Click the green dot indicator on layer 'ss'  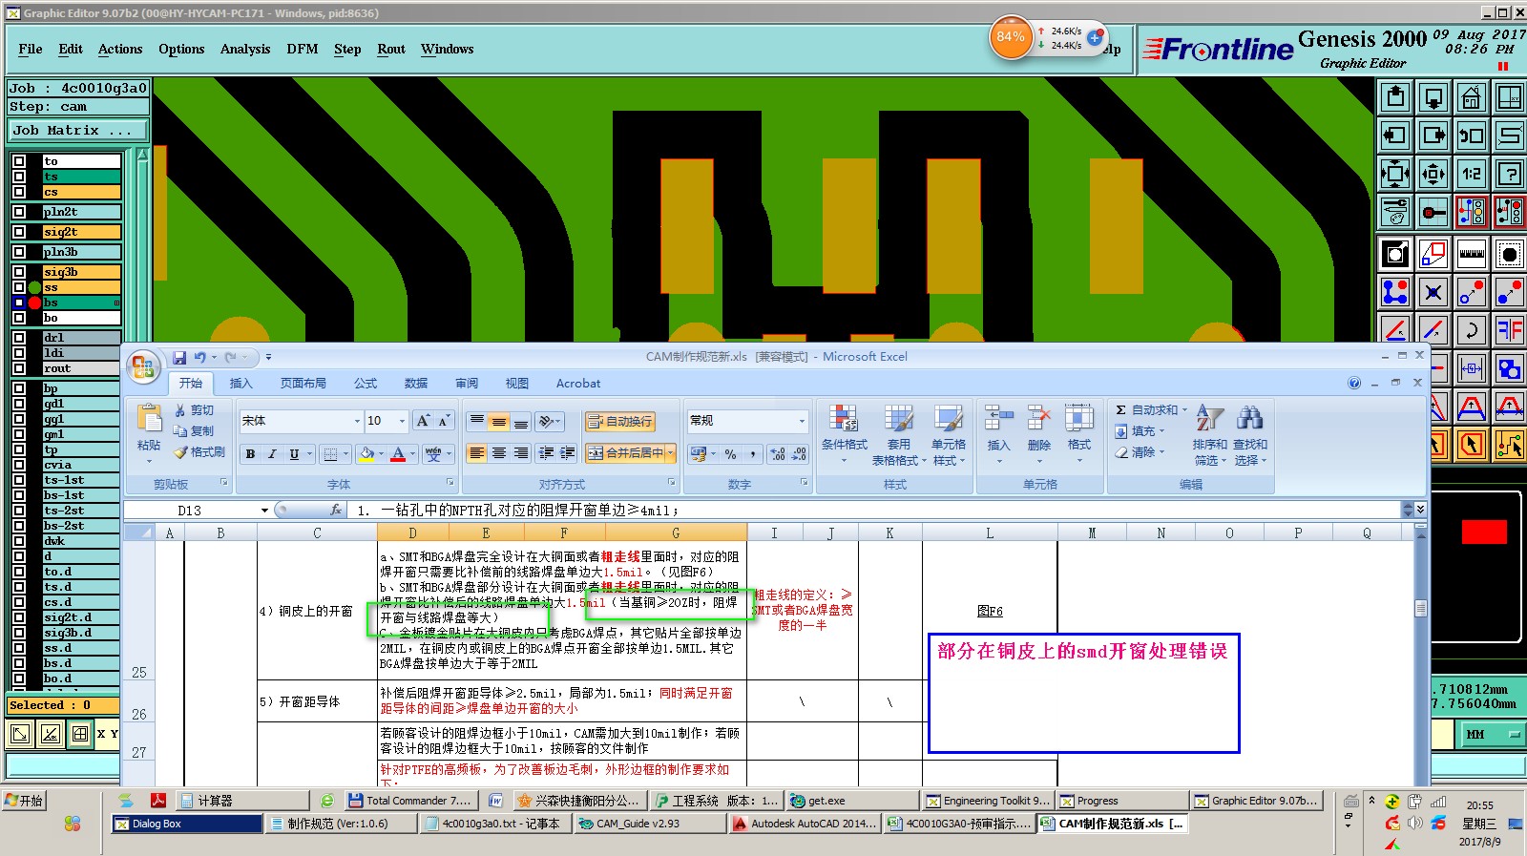(x=35, y=287)
